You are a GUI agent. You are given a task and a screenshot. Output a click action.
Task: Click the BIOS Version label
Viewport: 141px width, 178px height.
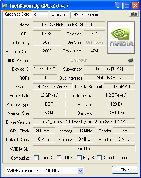point(18,60)
